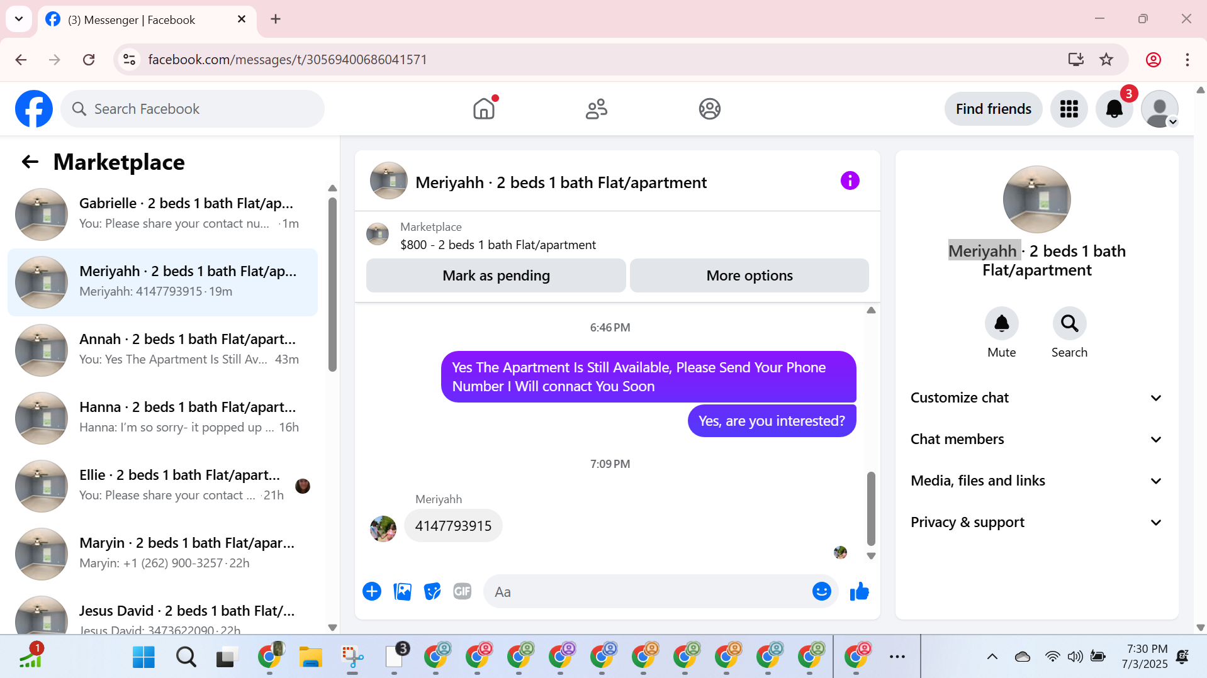Expand Customize chat section

(x=1036, y=397)
